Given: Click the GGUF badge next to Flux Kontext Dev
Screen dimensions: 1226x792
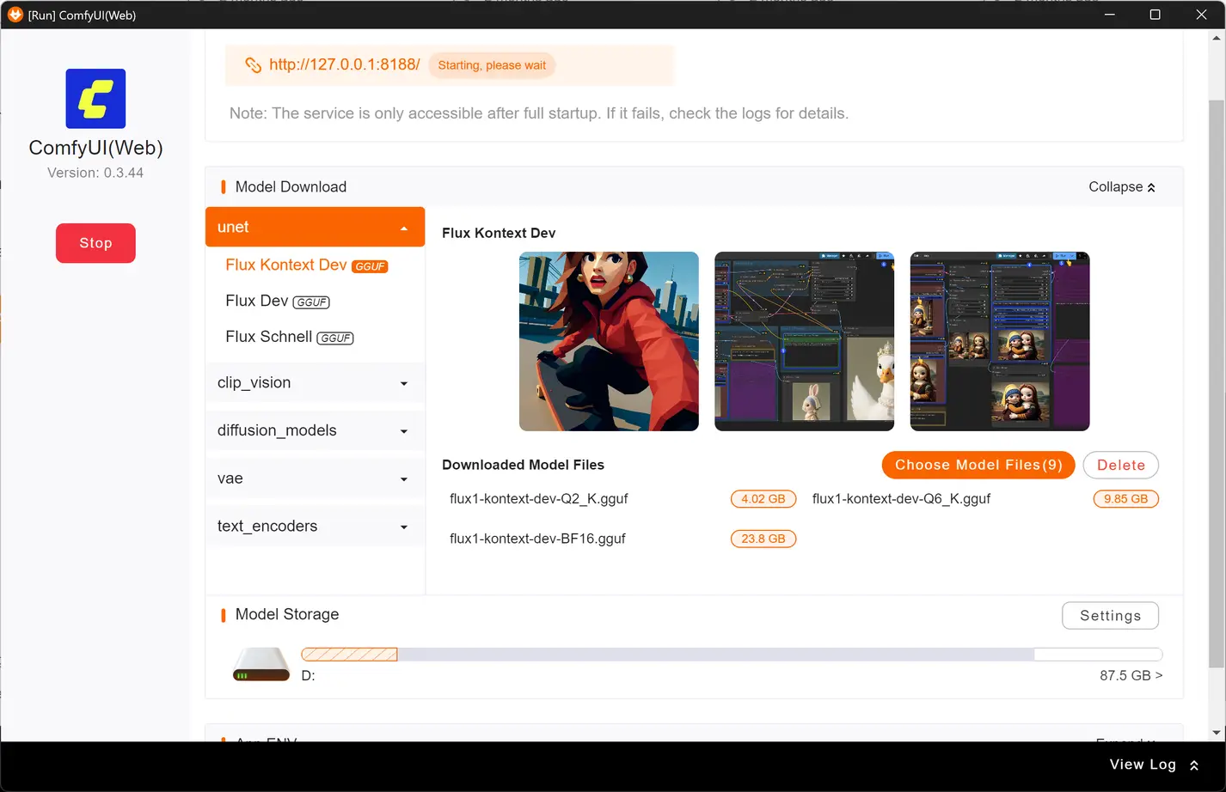Looking at the screenshot, I should [x=369, y=266].
